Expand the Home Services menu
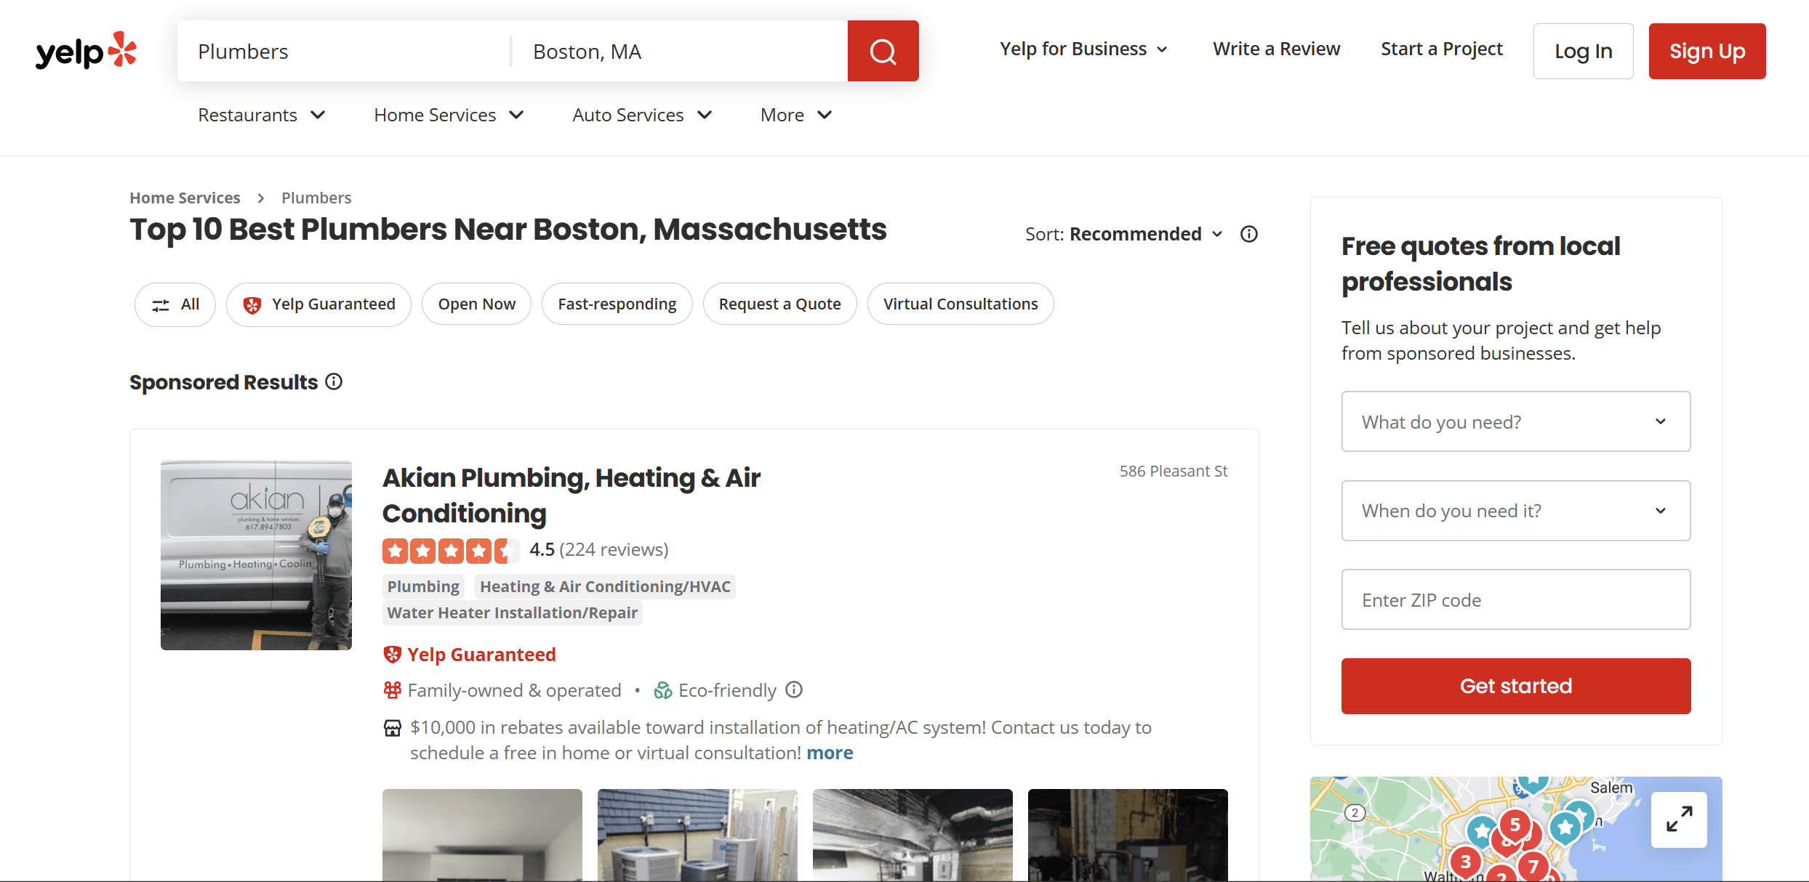This screenshot has width=1809, height=882. pyautogui.click(x=449, y=115)
